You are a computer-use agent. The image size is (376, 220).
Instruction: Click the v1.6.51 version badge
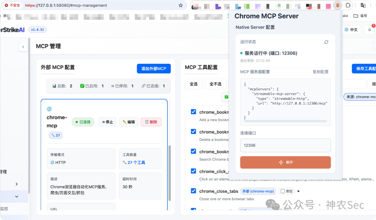point(38,29)
